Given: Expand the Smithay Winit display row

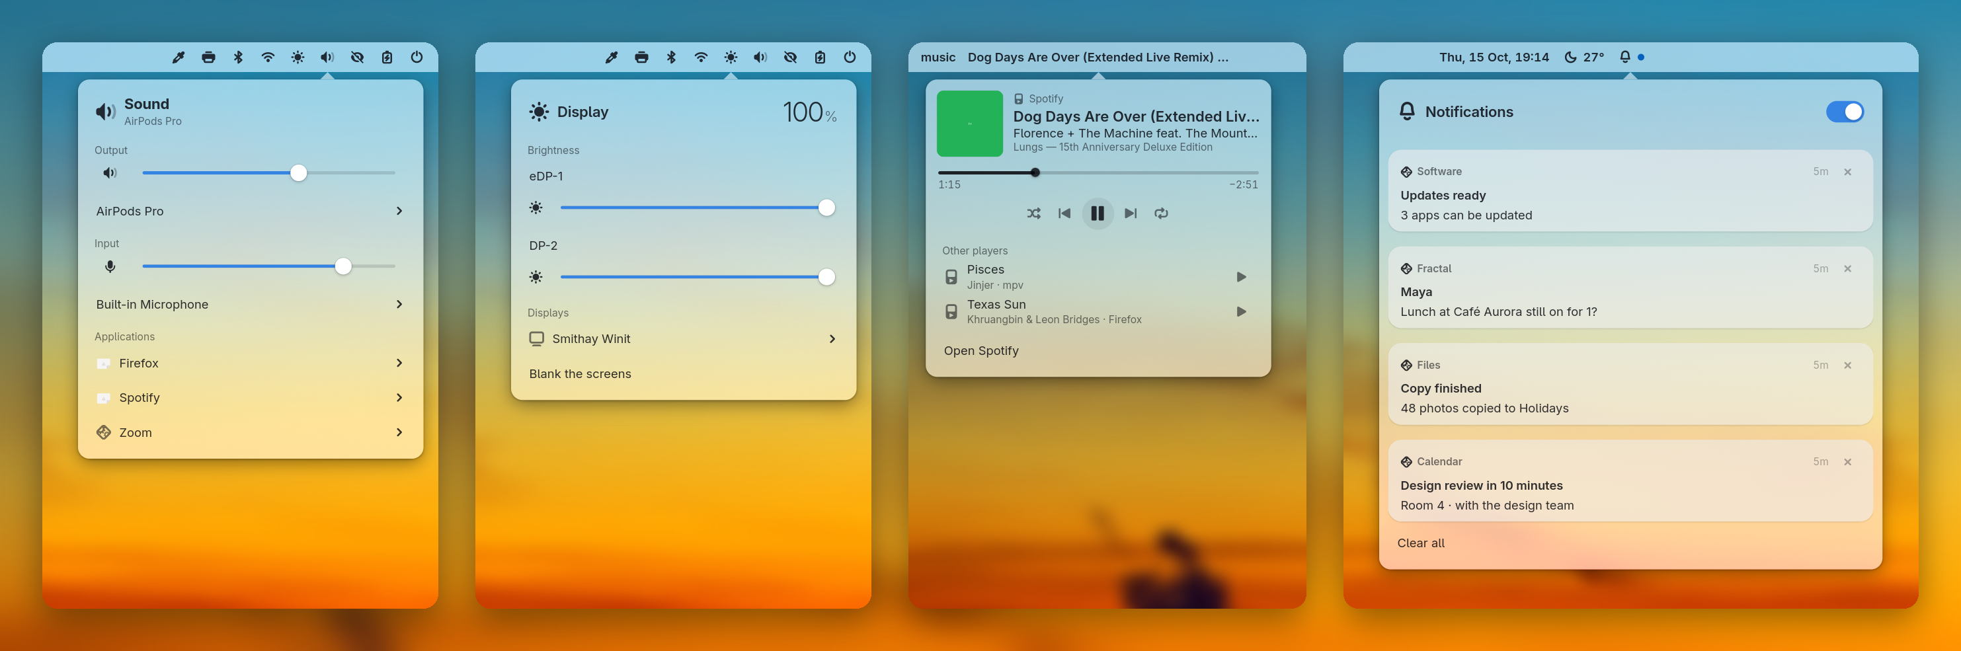Looking at the screenshot, I should click(684, 339).
